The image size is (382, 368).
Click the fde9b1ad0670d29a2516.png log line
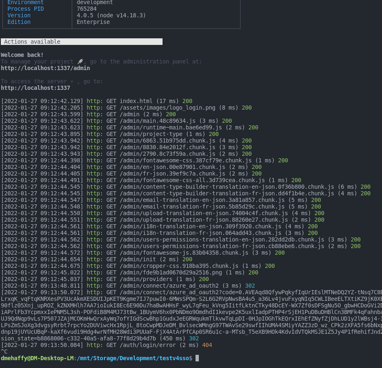[x=130, y=272]
